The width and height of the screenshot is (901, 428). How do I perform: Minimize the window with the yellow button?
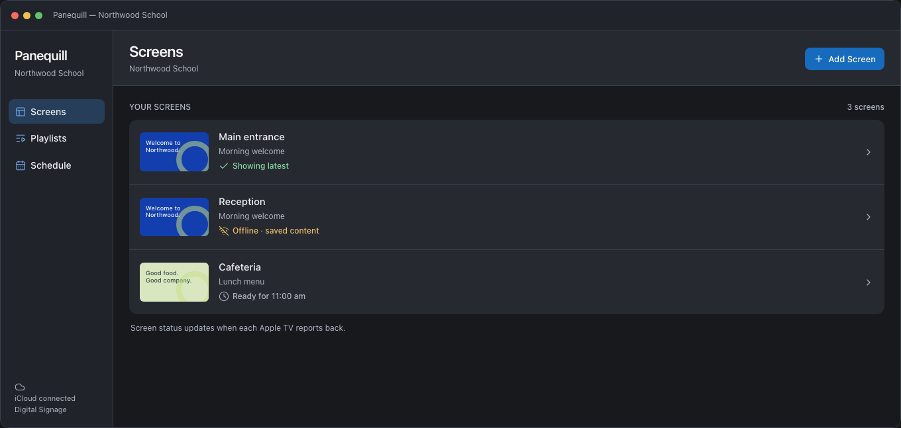coord(26,15)
